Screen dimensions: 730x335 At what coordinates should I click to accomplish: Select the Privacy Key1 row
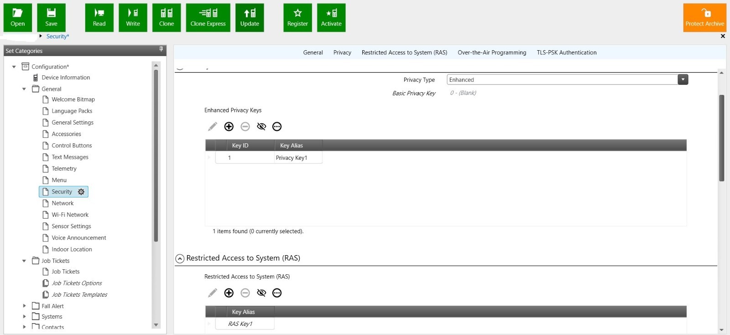point(291,158)
